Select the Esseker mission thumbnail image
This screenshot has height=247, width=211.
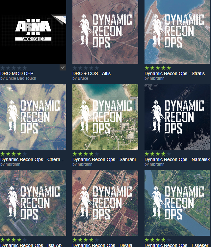point(177,203)
